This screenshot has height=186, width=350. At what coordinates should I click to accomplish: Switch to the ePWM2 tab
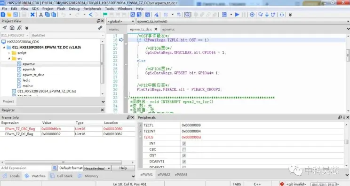[x=164, y=175]
